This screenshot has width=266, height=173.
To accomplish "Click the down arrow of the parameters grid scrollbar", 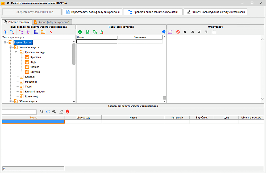I will 164,101.
